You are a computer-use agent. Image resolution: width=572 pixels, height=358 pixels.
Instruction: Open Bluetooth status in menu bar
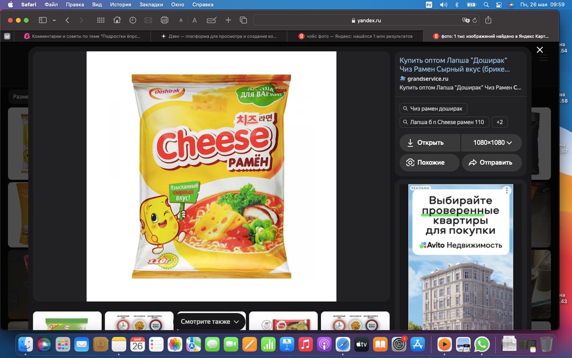coord(456,5)
